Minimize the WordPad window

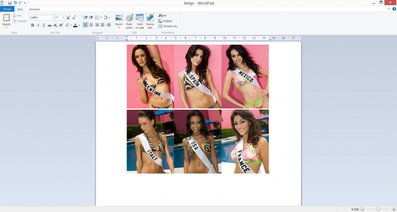click(374, 3)
